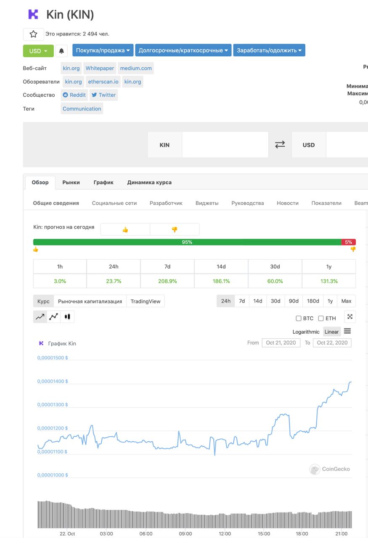The width and height of the screenshot is (368, 538).
Task: Open the График tab
Action: 103,182
